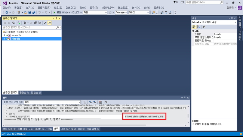Click Property Pages wrench icon in Properties
Viewport: 243px width, 137px height.
(204, 27)
